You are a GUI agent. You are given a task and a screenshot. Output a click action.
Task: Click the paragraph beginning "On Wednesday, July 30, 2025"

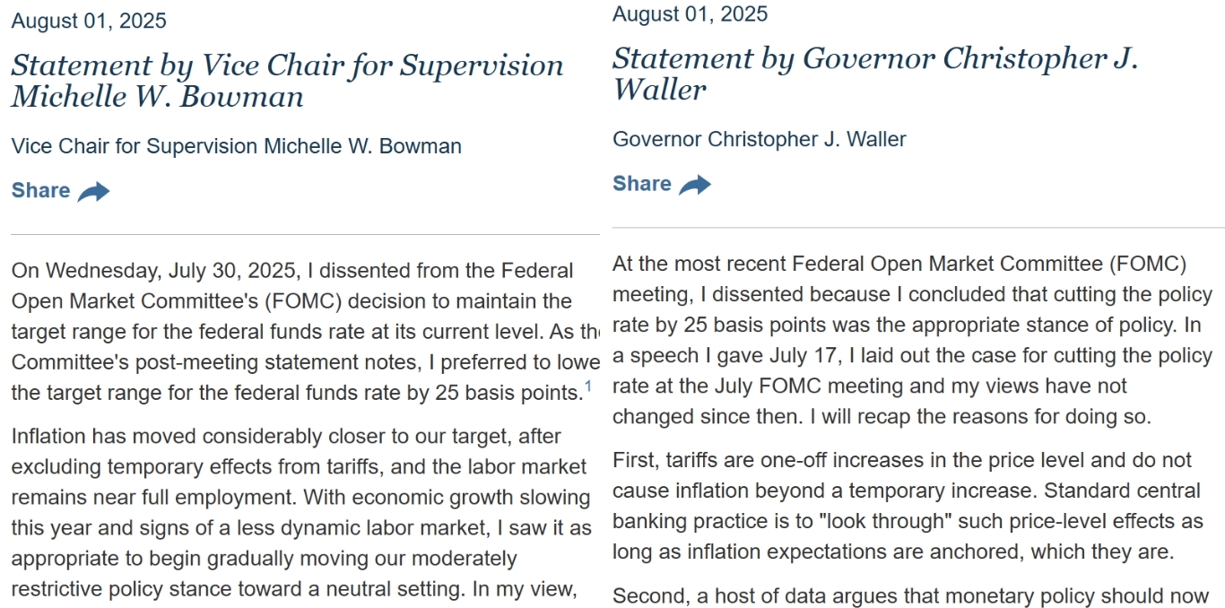(x=296, y=332)
